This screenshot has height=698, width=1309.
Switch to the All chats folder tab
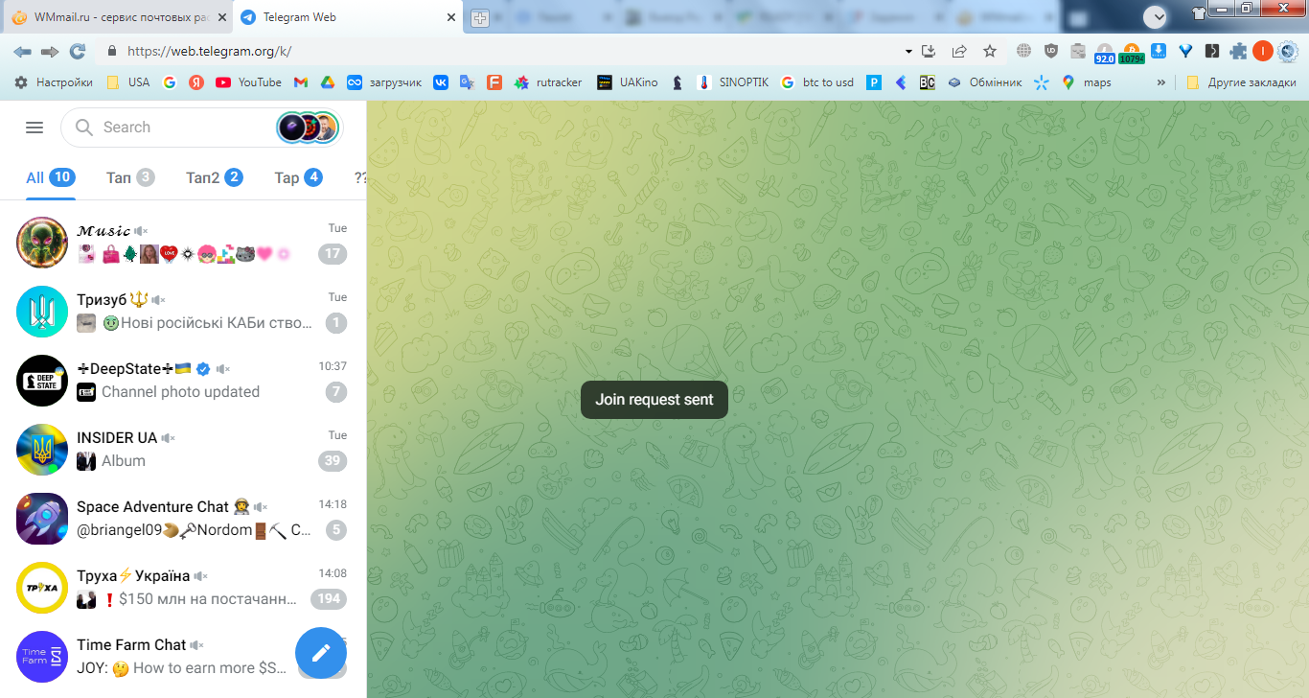[x=51, y=177]
